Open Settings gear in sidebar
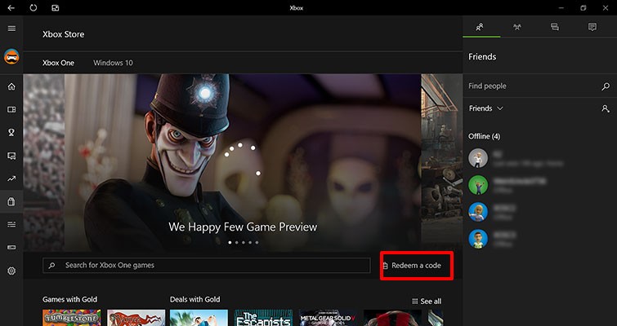The height and width of the screenshot is (326, 617). [11, 271]
